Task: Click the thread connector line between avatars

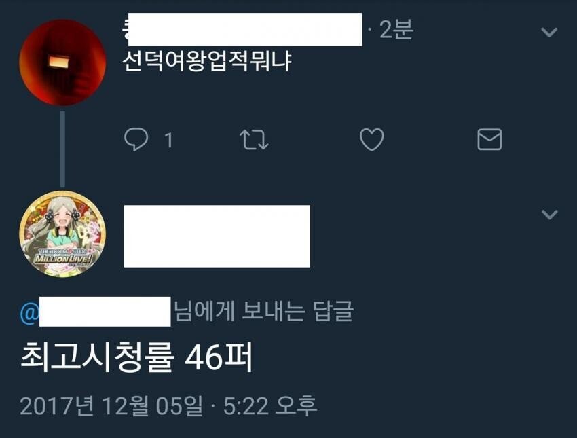Action: click(x=62, y=149)
